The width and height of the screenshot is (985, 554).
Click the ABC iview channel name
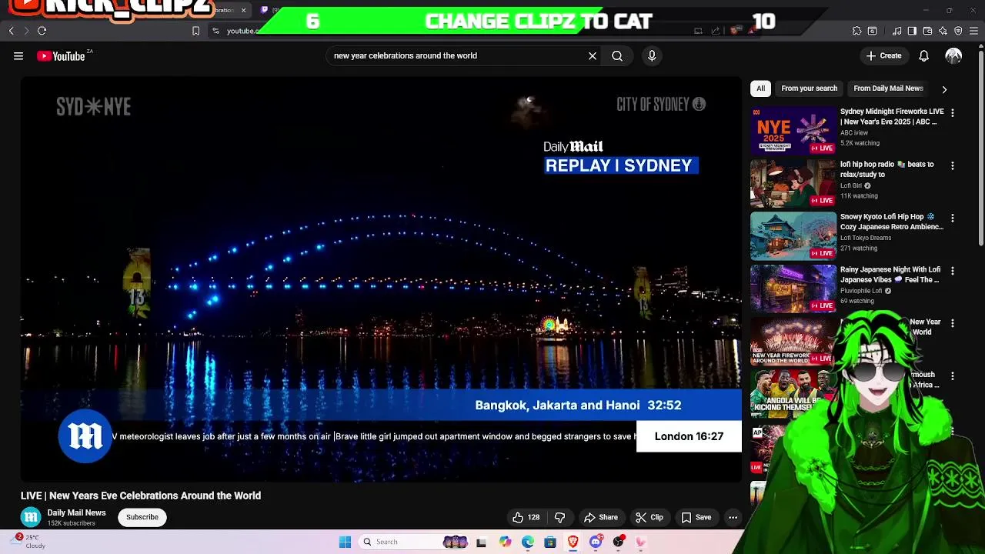point(854,133)
